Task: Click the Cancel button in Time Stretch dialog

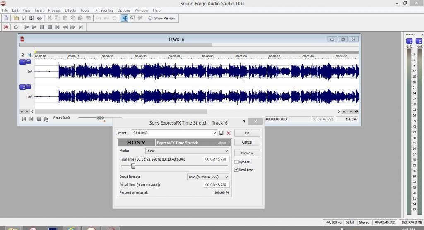Action: (x=247, y=142)
